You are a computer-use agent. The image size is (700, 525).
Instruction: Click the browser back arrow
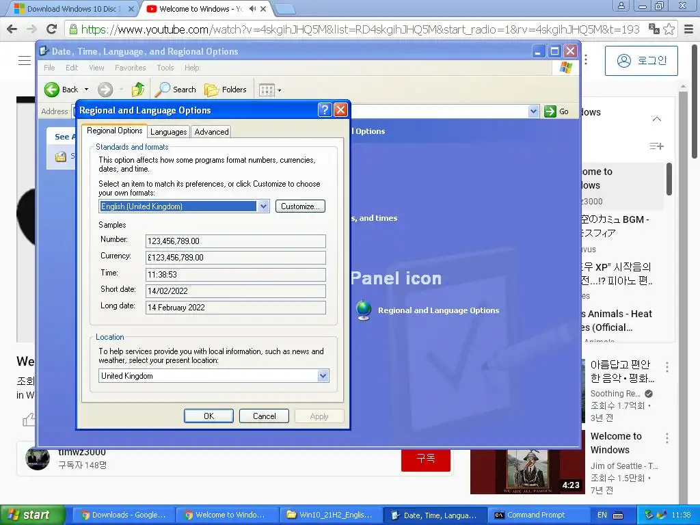pos(12,29)
